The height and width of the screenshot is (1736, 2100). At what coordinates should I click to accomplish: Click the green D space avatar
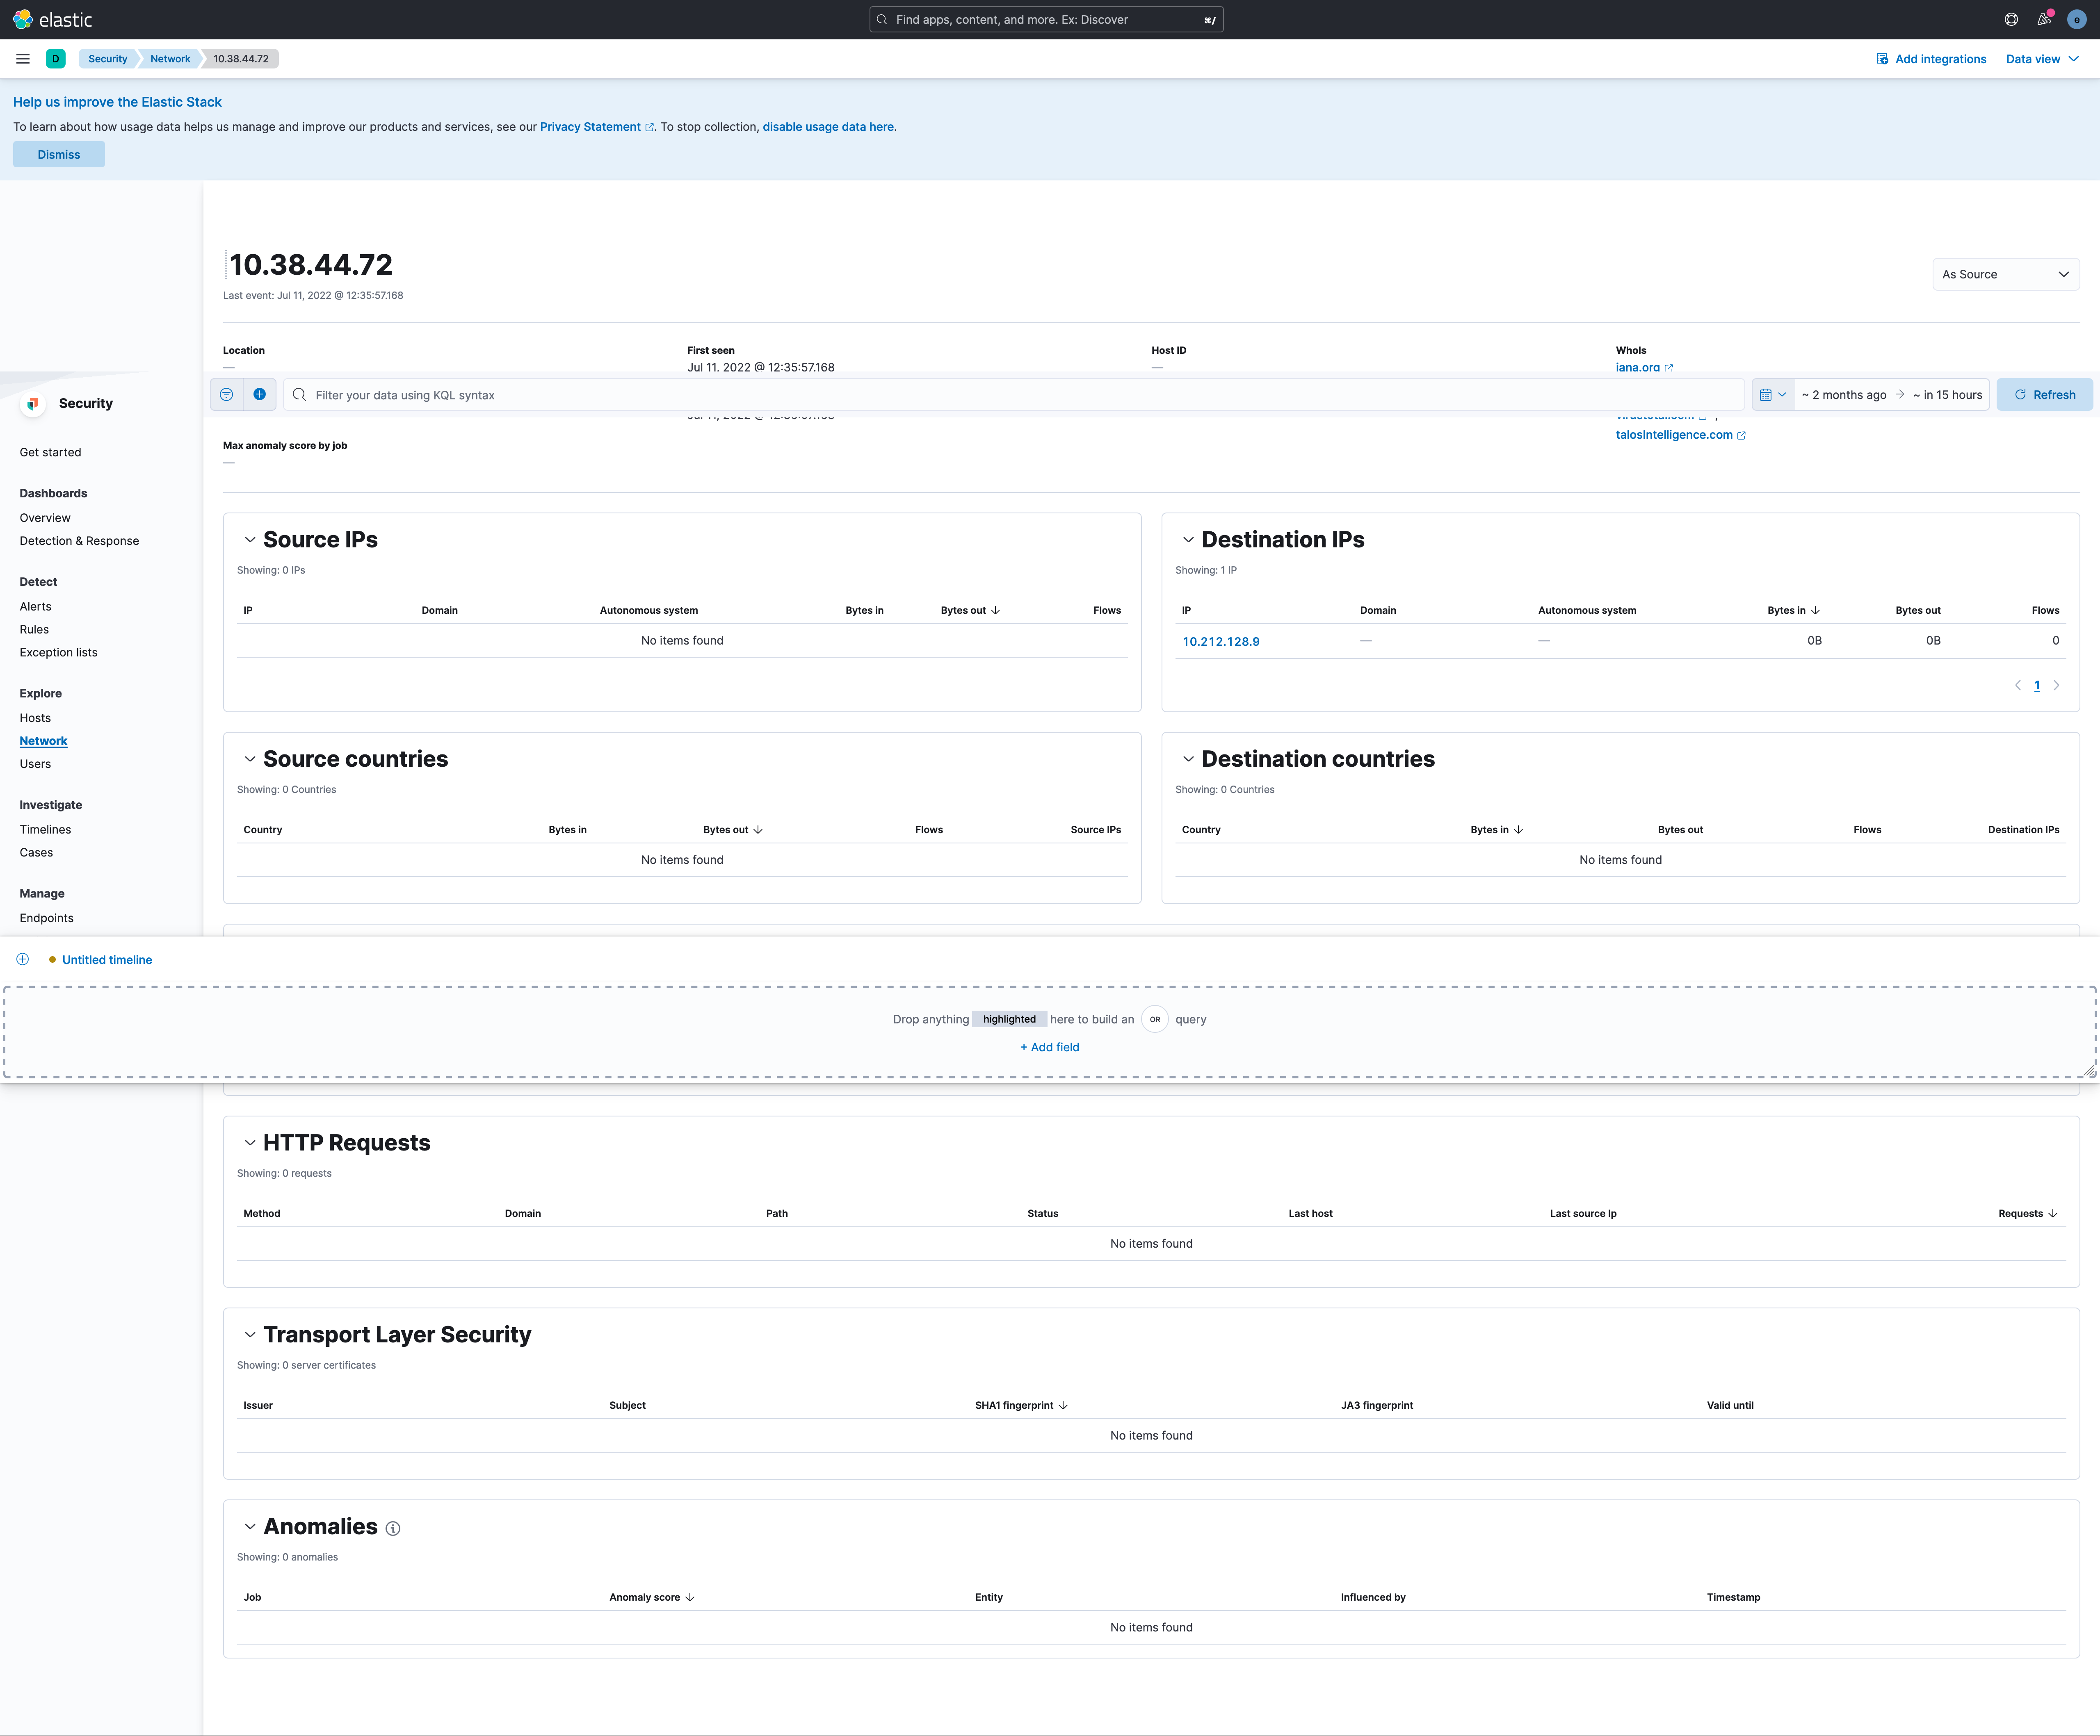(x=56, y=59)
